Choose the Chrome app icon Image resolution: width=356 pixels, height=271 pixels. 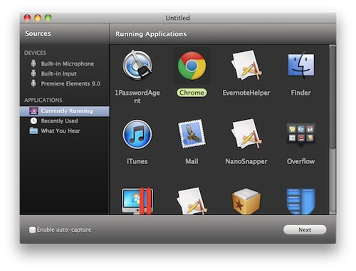192,66
